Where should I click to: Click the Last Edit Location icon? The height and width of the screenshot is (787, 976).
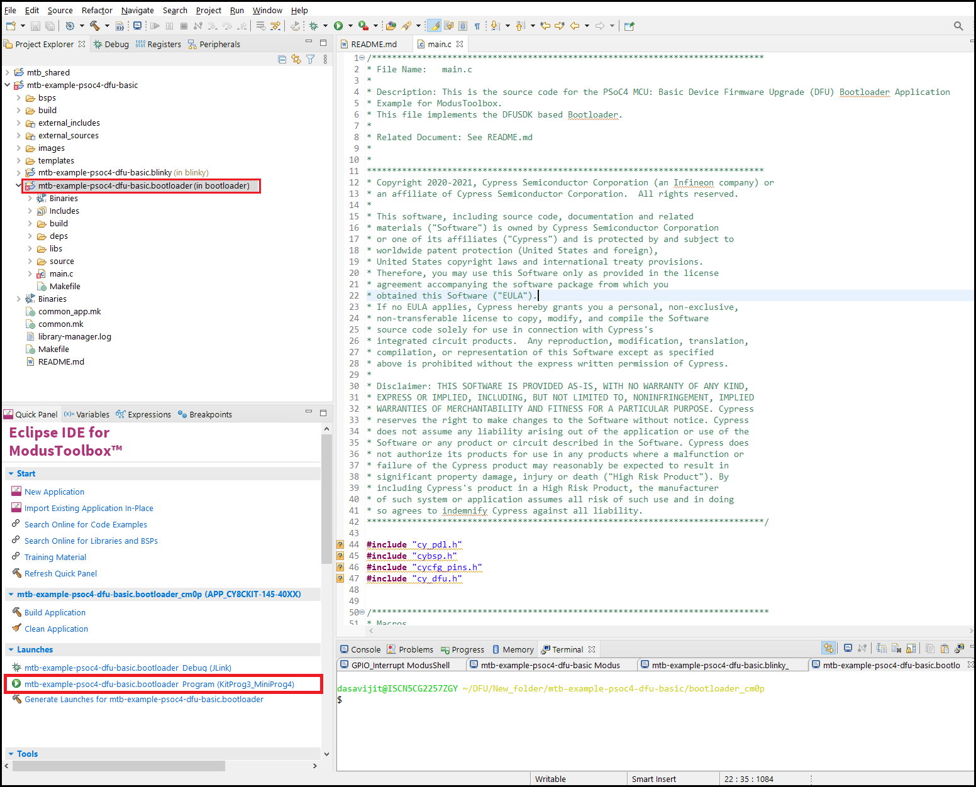point(545,26)
